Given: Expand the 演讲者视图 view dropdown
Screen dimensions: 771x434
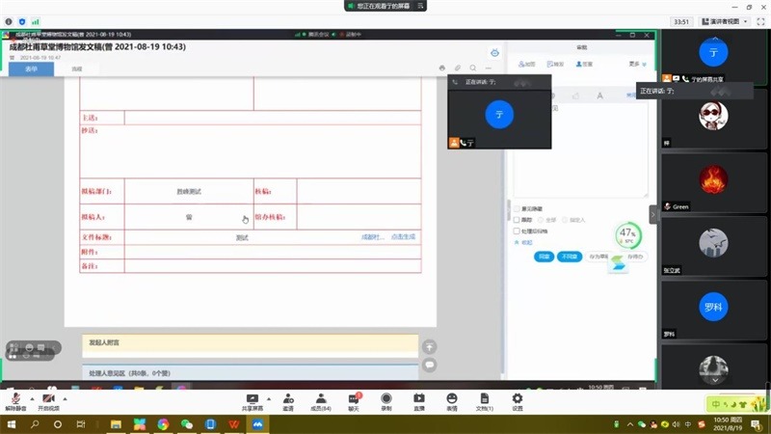Looking at the screenshot, I should coord(725,21).
